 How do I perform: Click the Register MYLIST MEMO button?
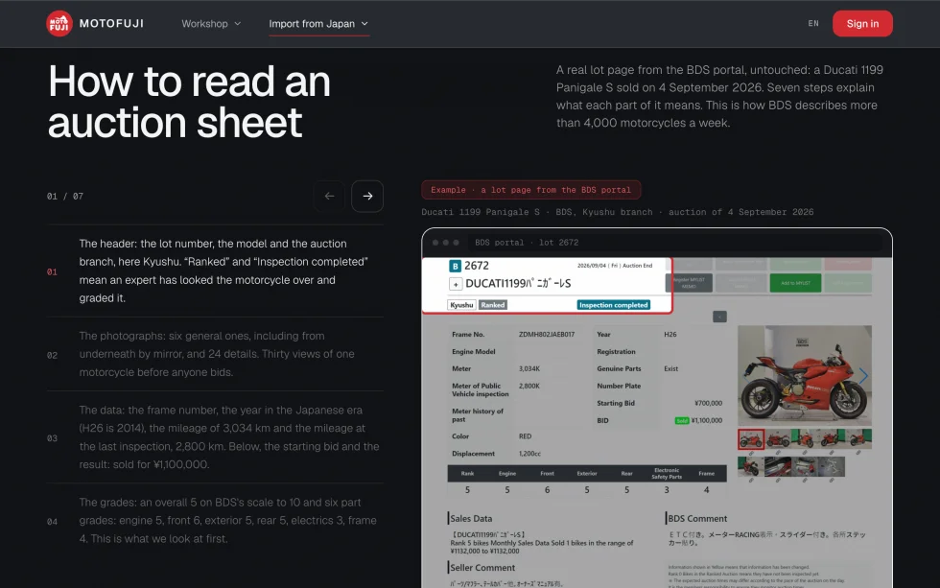pos(689,283)
